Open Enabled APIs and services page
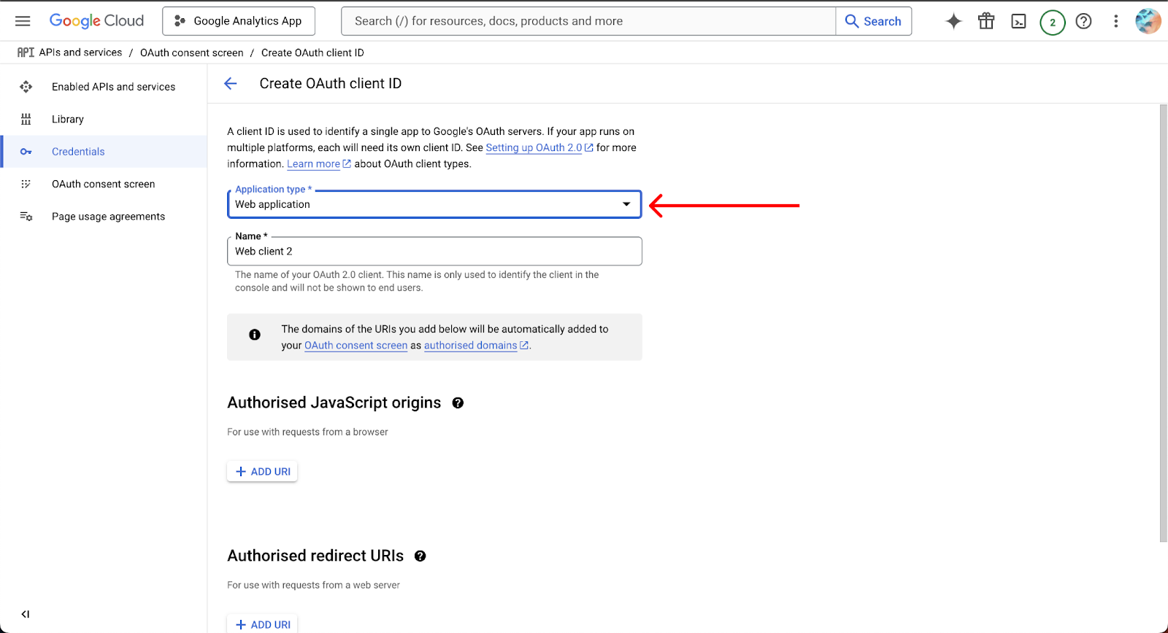This screenshot has height=633, width=1168. pyautogui.click(x=113, y=87)
